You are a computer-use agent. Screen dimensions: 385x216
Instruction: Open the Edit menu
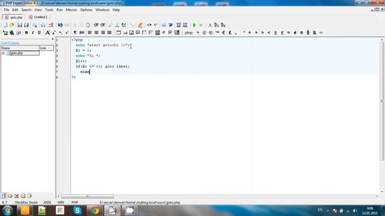[15, 10]
